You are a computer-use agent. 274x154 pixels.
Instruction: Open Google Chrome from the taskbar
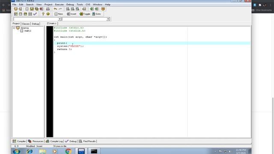pyautogui.click(x=68, y=151)
